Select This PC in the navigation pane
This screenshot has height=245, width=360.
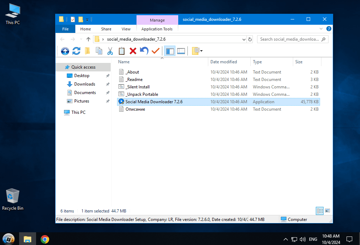tap(78, 112)
